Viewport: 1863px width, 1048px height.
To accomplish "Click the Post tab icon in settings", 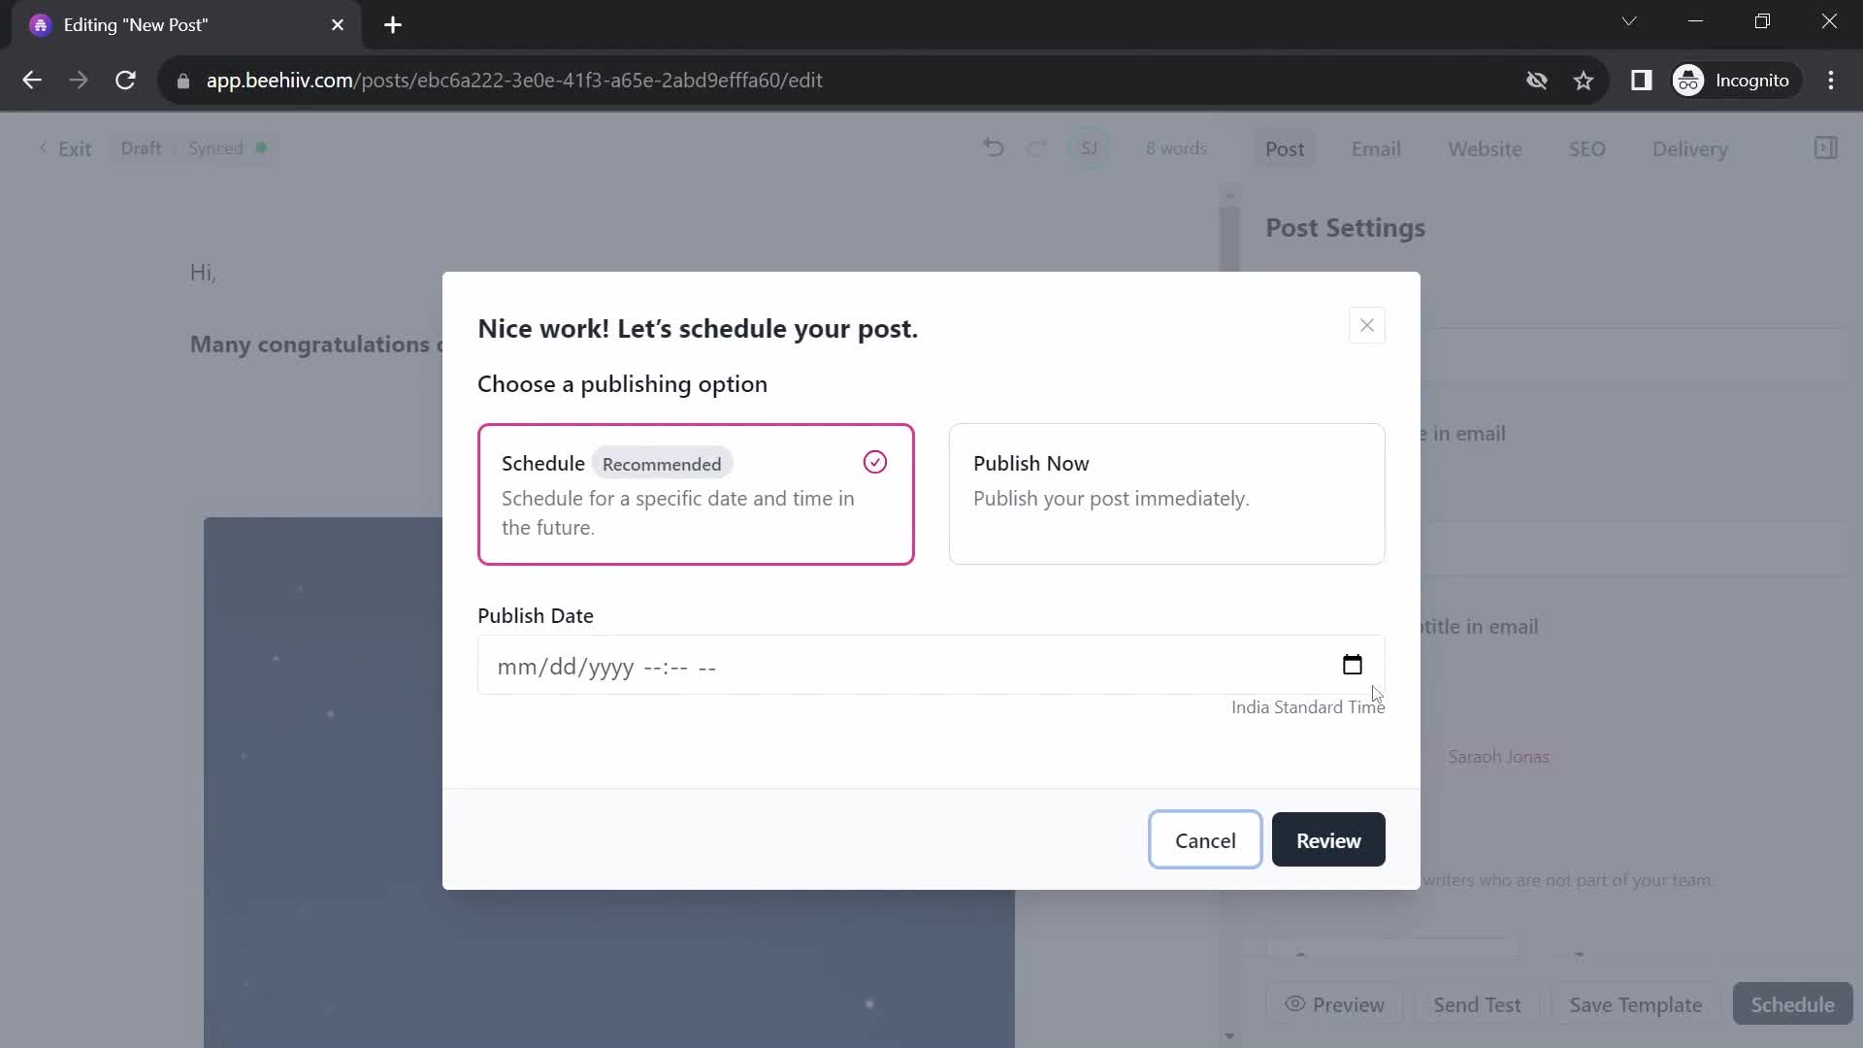I will 1286,148.
